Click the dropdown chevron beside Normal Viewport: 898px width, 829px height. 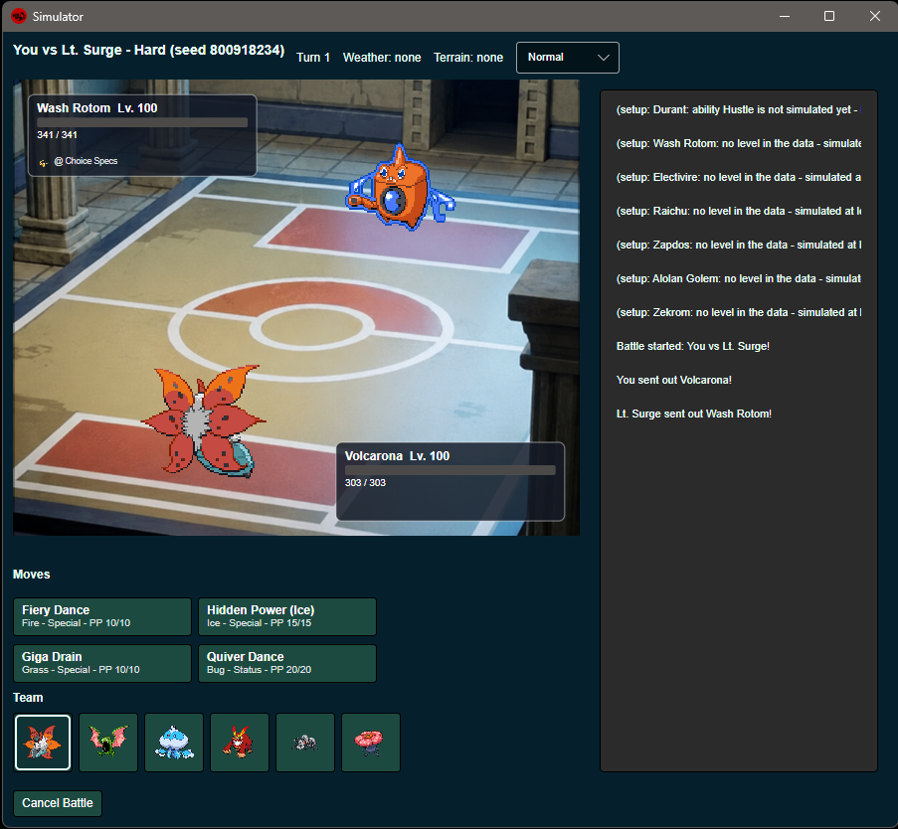[x=603, y=58]
